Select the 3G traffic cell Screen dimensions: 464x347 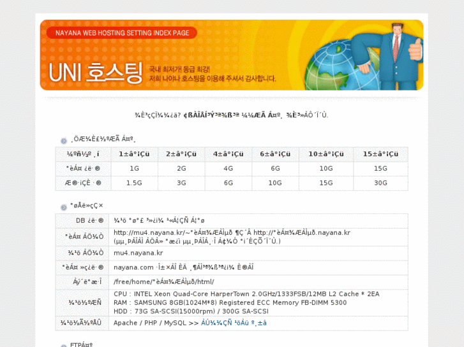[x=181, y=183]
